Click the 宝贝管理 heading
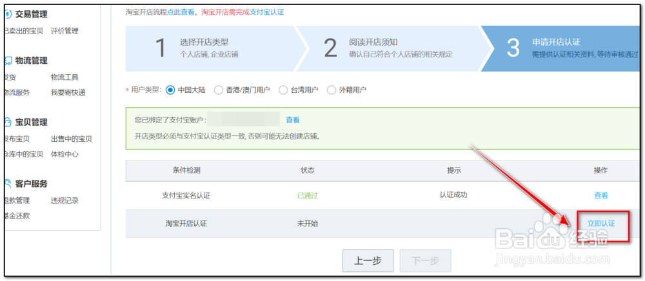Screen dimensions: 645x281 (31, 122)
